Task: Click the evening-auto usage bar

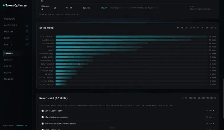Action: coord(124,40)
